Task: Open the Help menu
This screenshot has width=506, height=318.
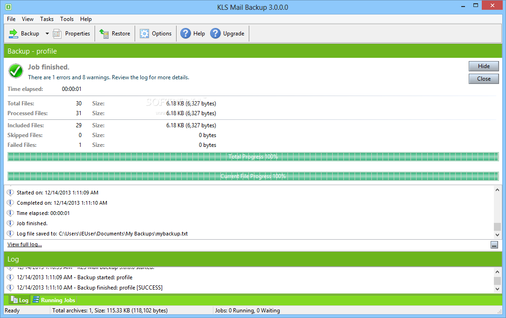Action: click(x=86, y=19)
